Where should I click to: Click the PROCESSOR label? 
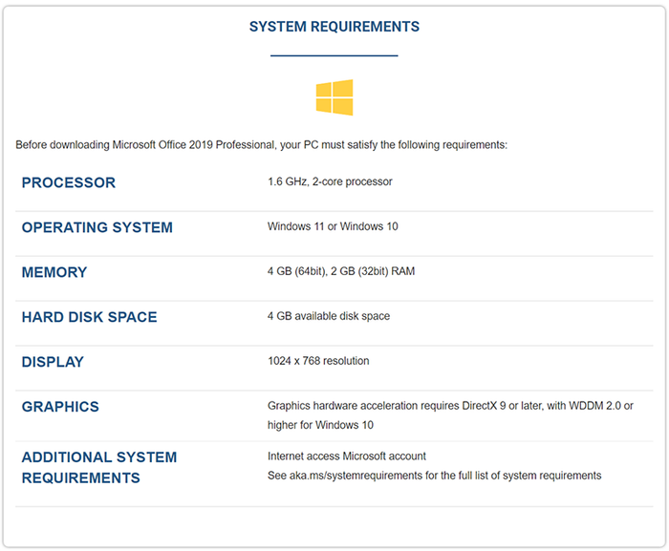(69, 182)
